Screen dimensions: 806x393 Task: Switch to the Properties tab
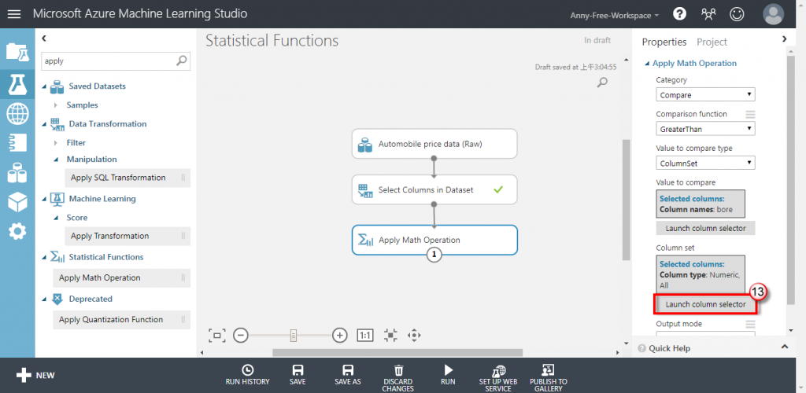click(664, 42)
